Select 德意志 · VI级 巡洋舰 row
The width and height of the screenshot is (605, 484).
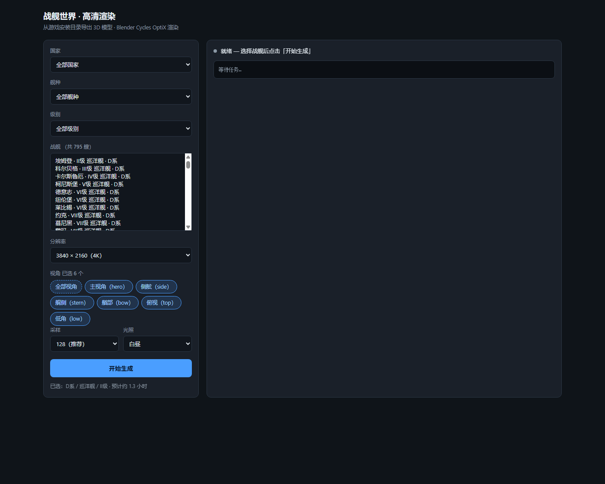[118, 192]
